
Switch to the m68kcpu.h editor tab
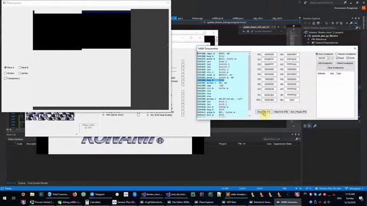tap(218, 18)
